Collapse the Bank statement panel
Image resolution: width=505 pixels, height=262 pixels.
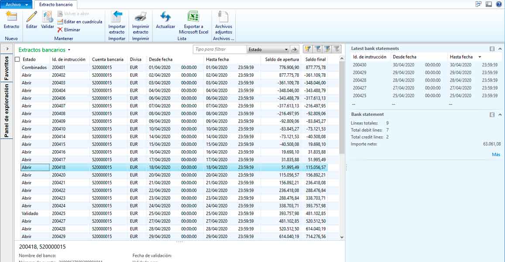[x=499, y=115]
